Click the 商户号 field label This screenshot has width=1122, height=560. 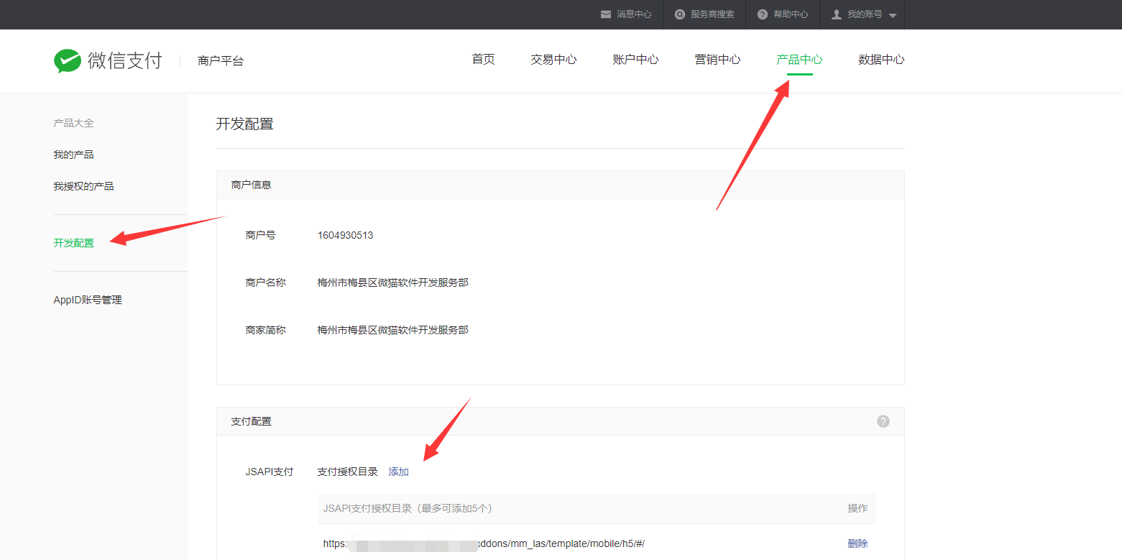click(260, 235)
